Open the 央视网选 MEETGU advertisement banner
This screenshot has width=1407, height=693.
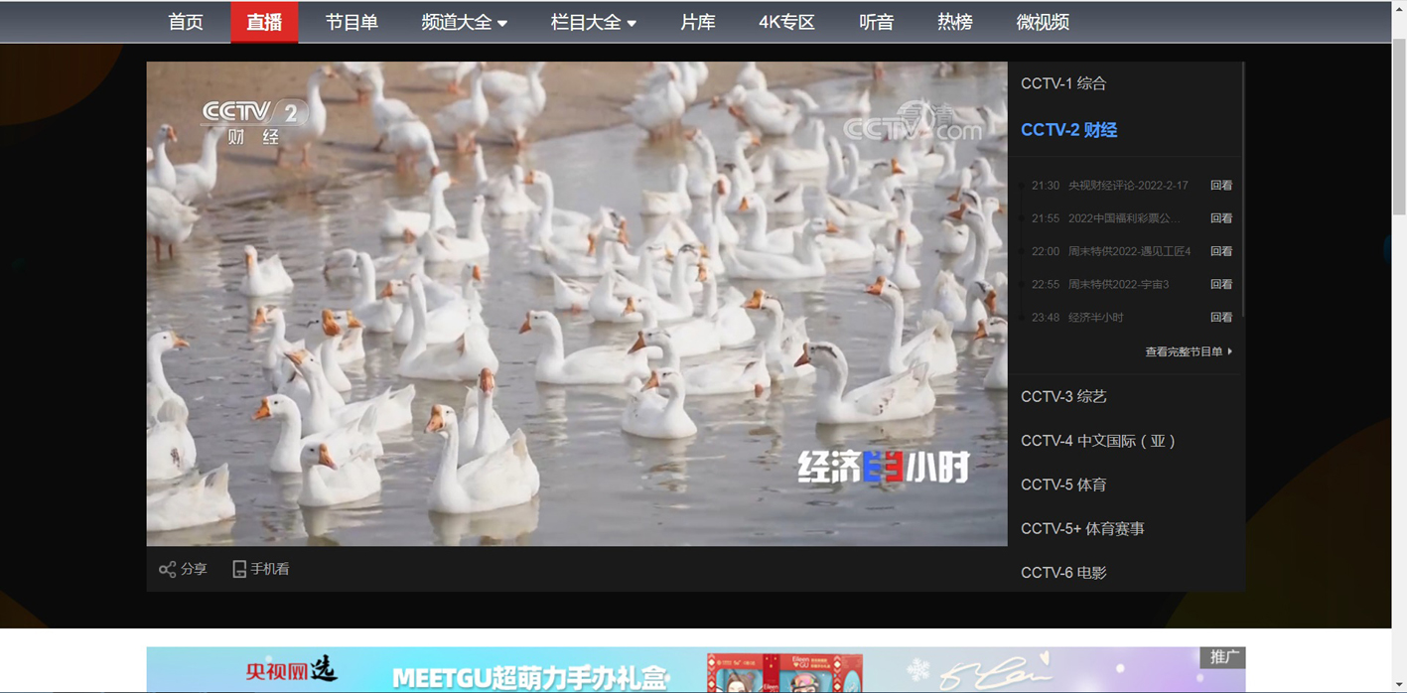pyautogui.click(x=696, y=670)
